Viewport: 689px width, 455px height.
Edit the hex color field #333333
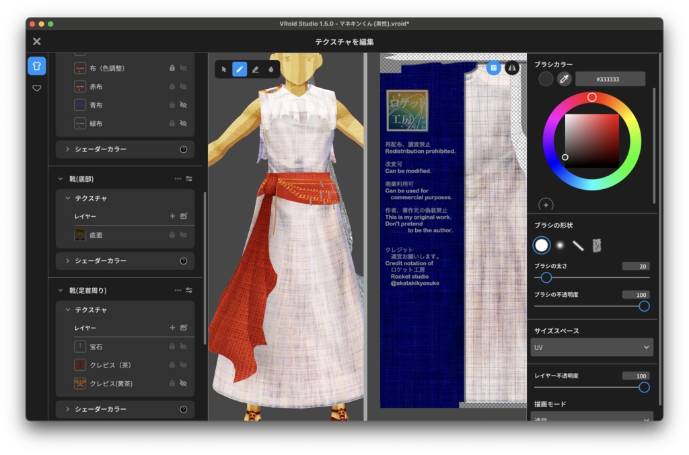pos(610,79)
